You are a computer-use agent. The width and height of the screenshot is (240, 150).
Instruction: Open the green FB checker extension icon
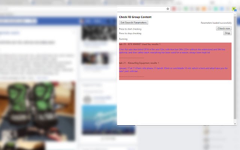click(x=234, y=9)
